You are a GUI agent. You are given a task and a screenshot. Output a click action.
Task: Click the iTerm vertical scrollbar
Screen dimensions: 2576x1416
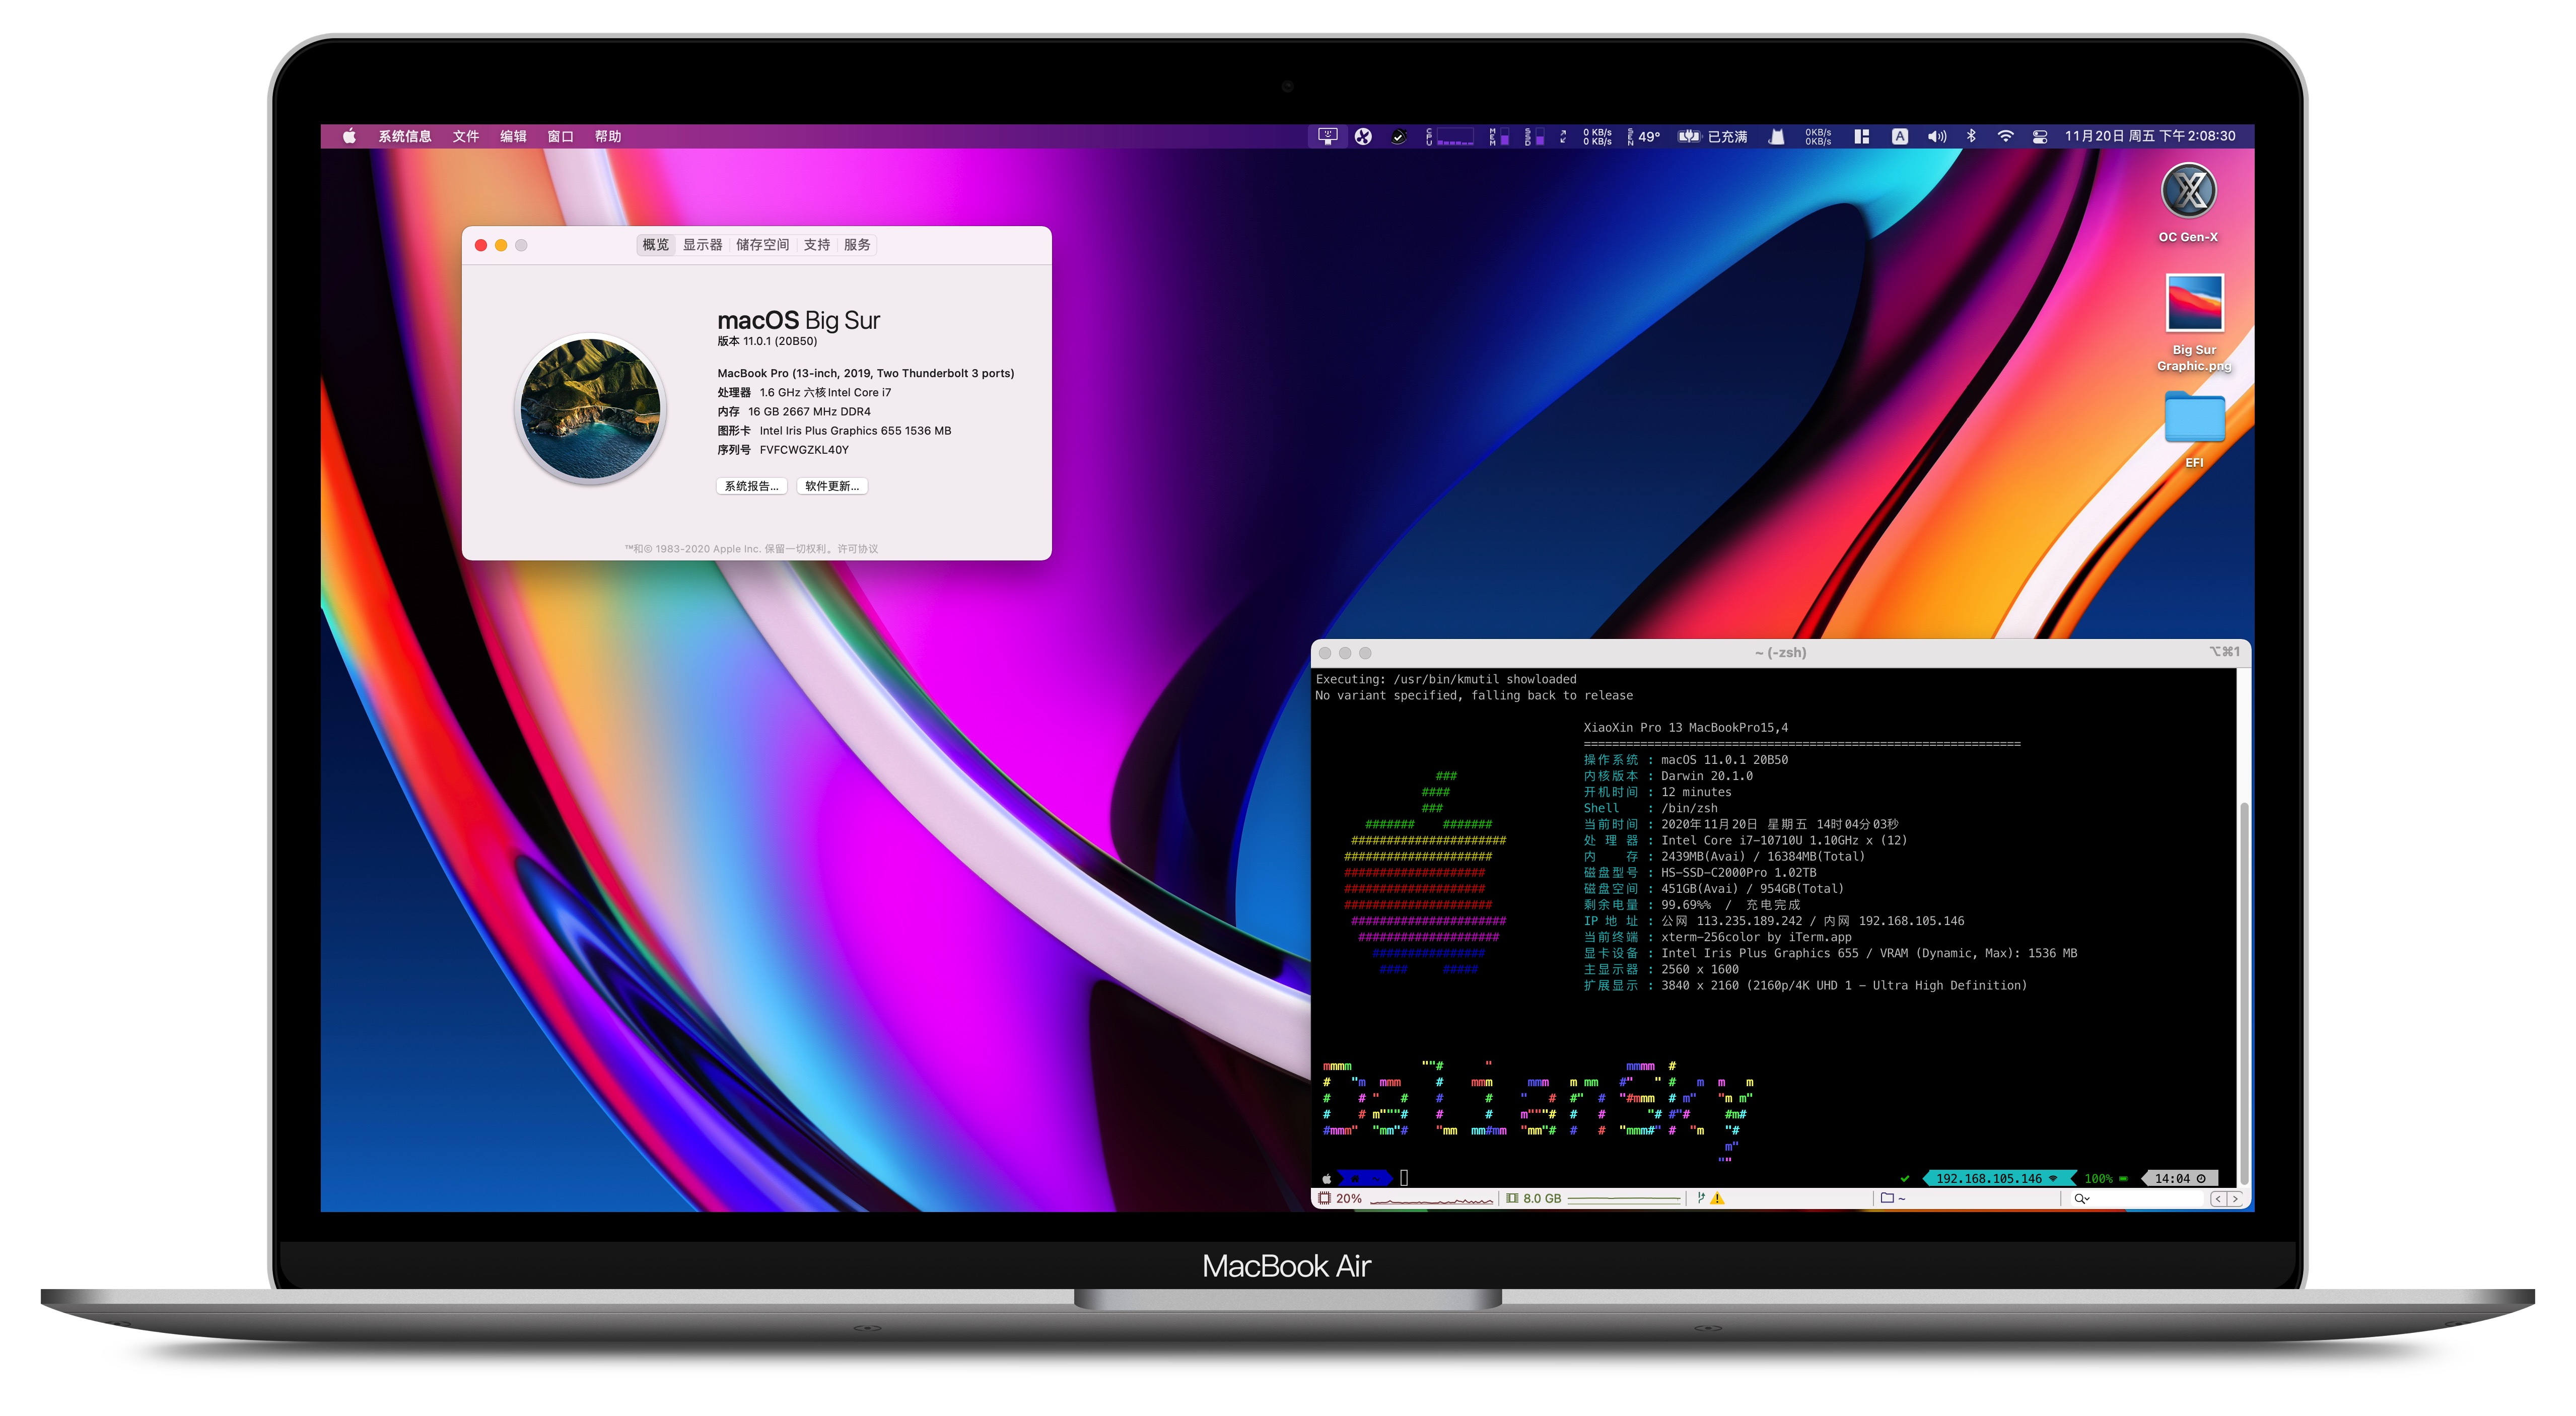(2243, 990)
